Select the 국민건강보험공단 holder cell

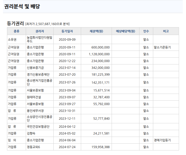pyautogui.click(x=40, y=127)
